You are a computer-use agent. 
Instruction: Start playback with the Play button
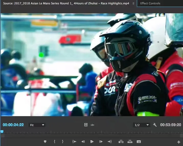[92, 142]
